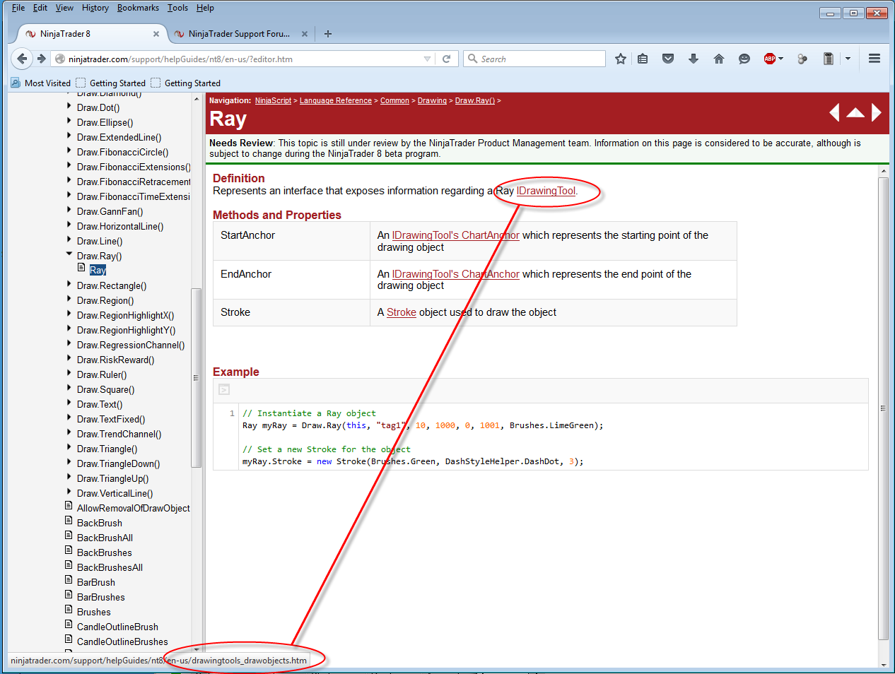
Task: Open the bookmarks list icon
Action: click(x=643, y=59)
